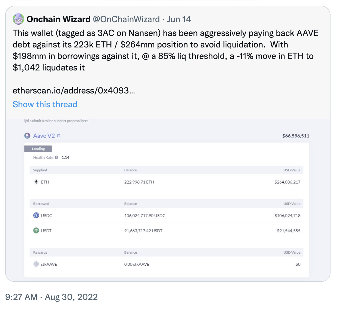Open the Aave V2 protocol title link
Viewport: 338px width, 310px height.
tap(44, 136)
